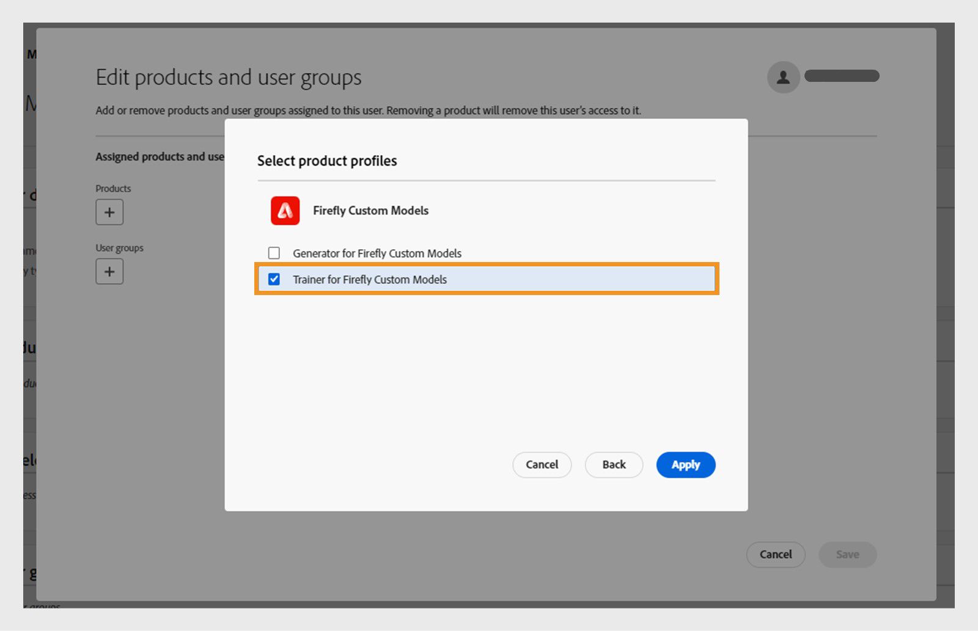978x631 pixels.
Task: Add a product with the Products plus icon
Action: pyautogui.click(x=109, y=213)
